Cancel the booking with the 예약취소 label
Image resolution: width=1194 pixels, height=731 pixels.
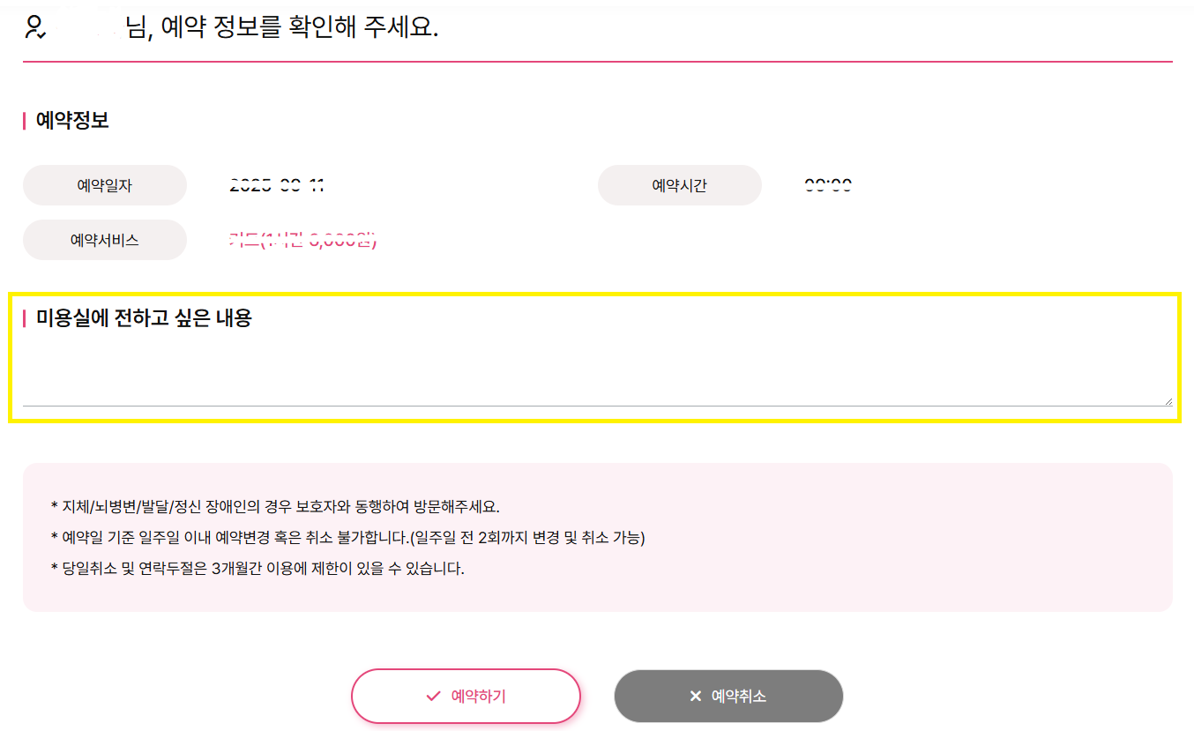click(739, 697)
